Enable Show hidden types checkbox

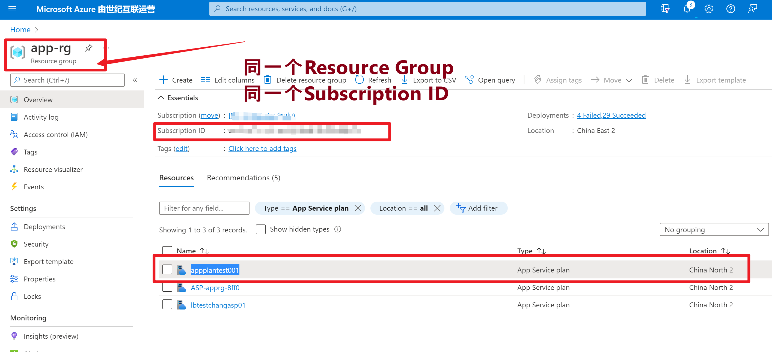(260, 229)
